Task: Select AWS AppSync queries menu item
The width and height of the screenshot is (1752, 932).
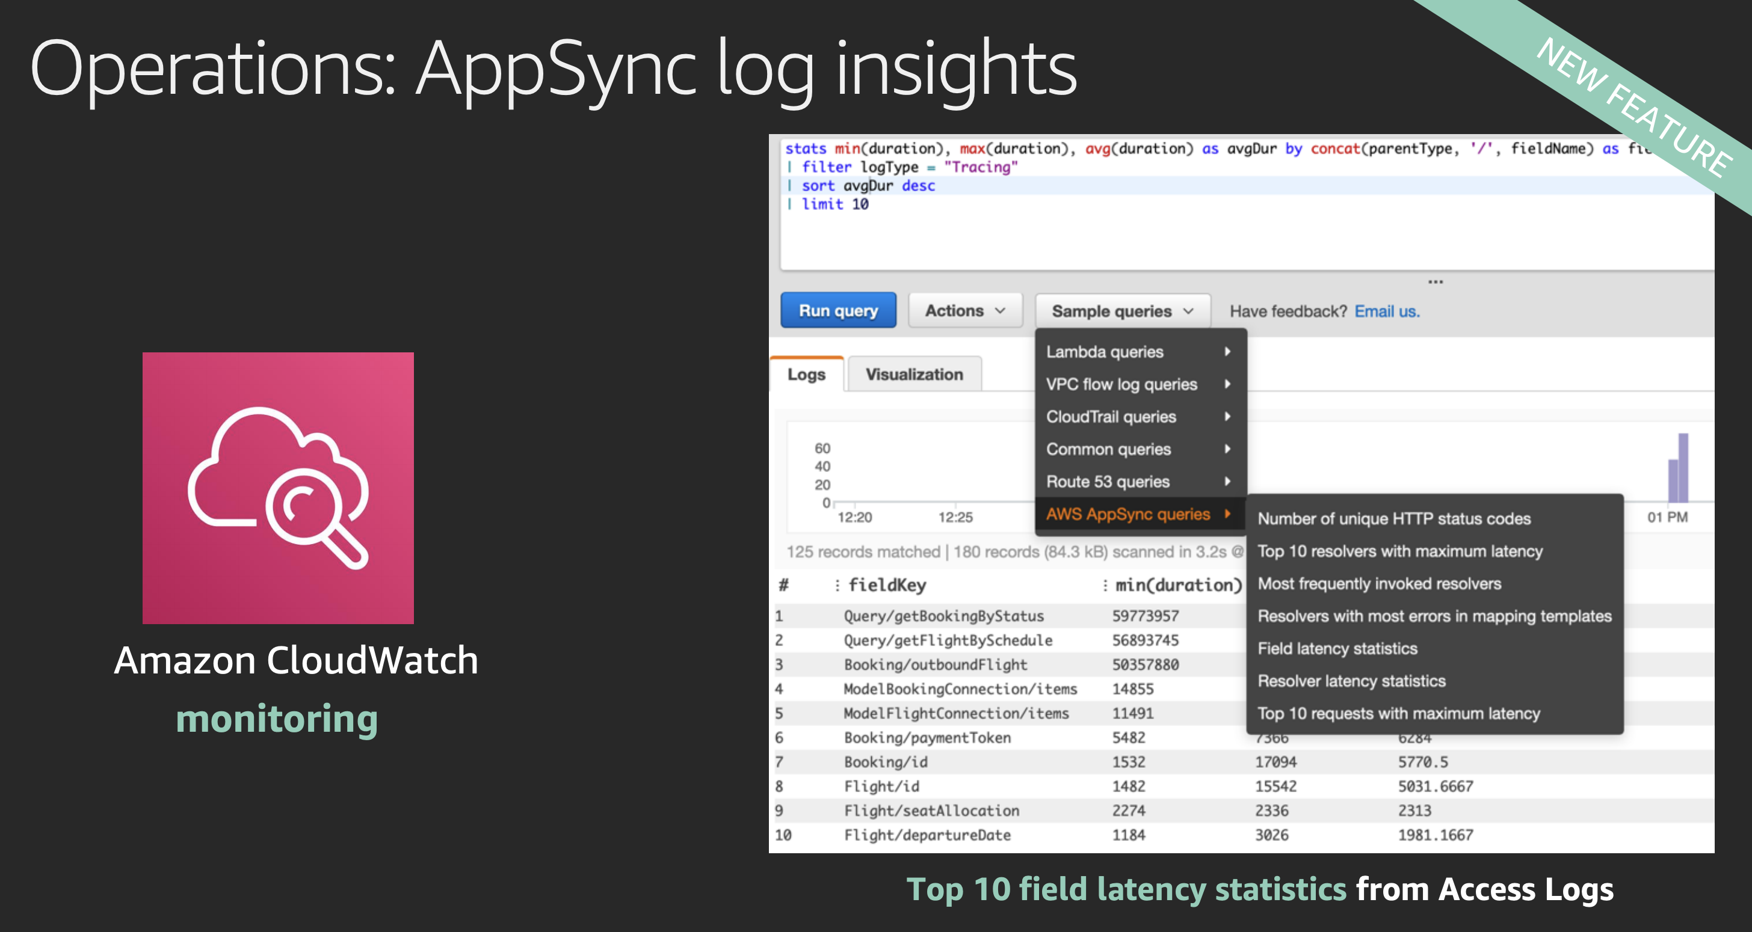Action: tap(1140, 515)
